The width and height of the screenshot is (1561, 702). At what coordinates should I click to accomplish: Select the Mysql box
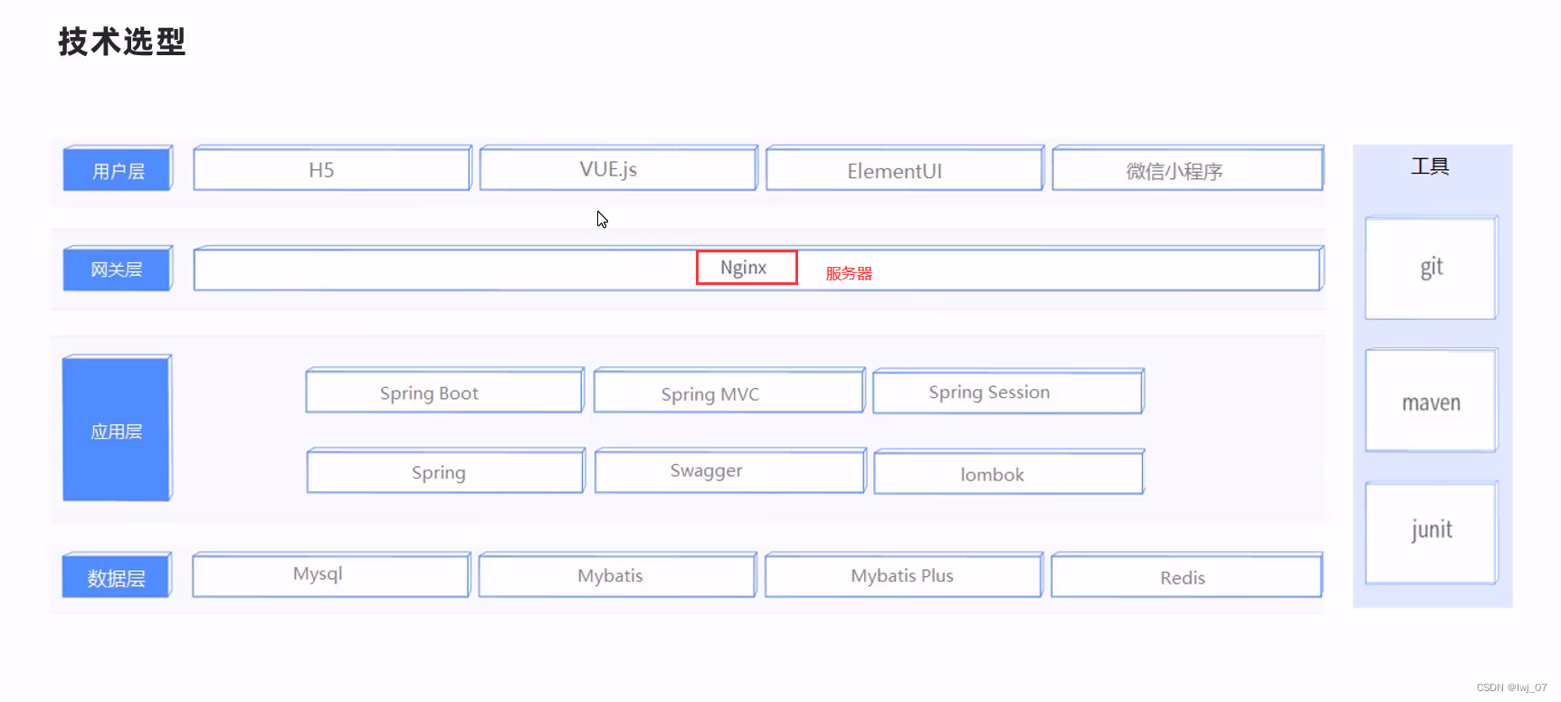click(x=331, y=575)
